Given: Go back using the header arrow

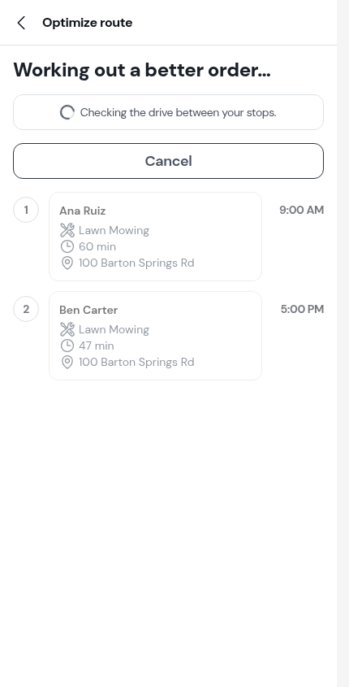Looking at the screenshot, I should (x=21, y=23).
